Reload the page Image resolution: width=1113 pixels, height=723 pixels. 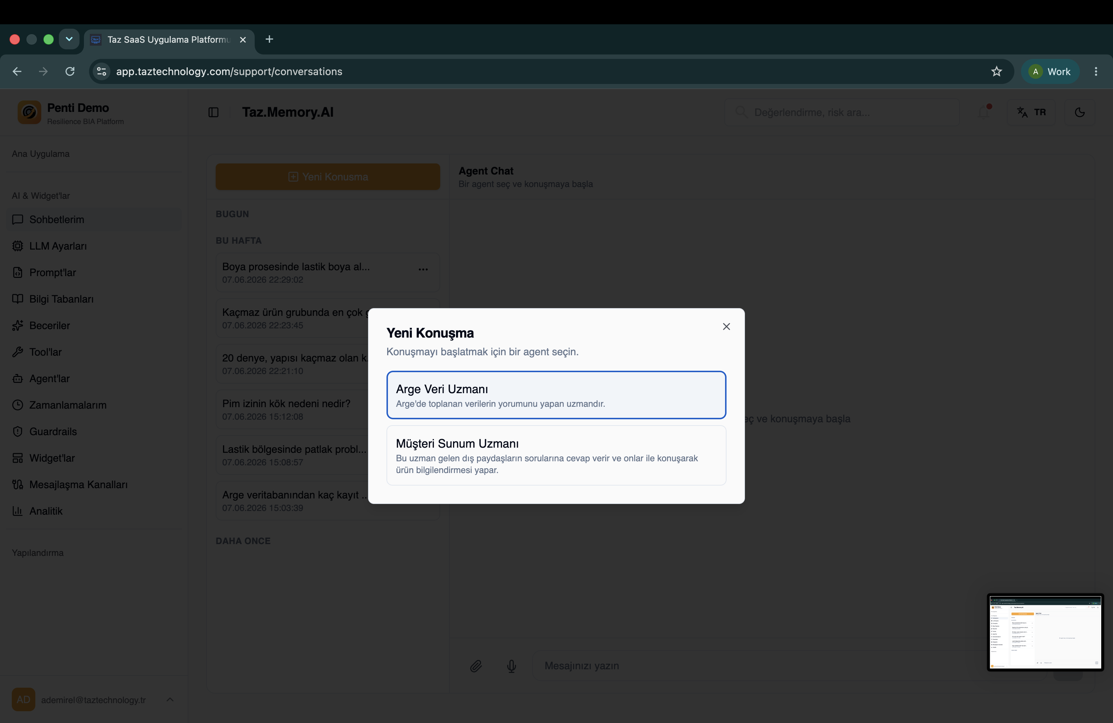tap(70, 71)
